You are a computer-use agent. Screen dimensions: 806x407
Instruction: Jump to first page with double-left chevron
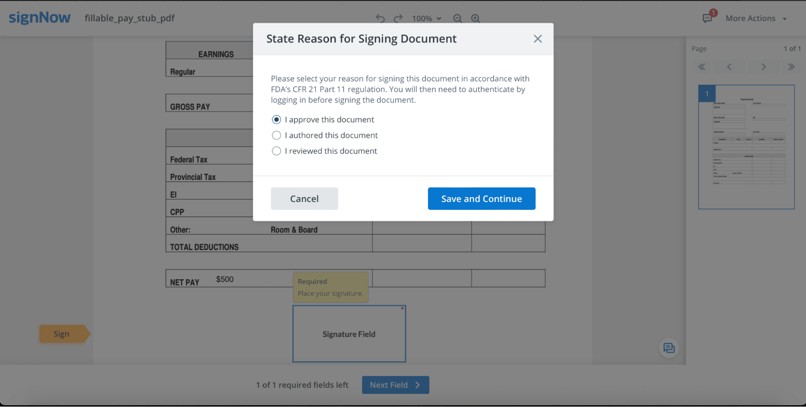(702, 67)
